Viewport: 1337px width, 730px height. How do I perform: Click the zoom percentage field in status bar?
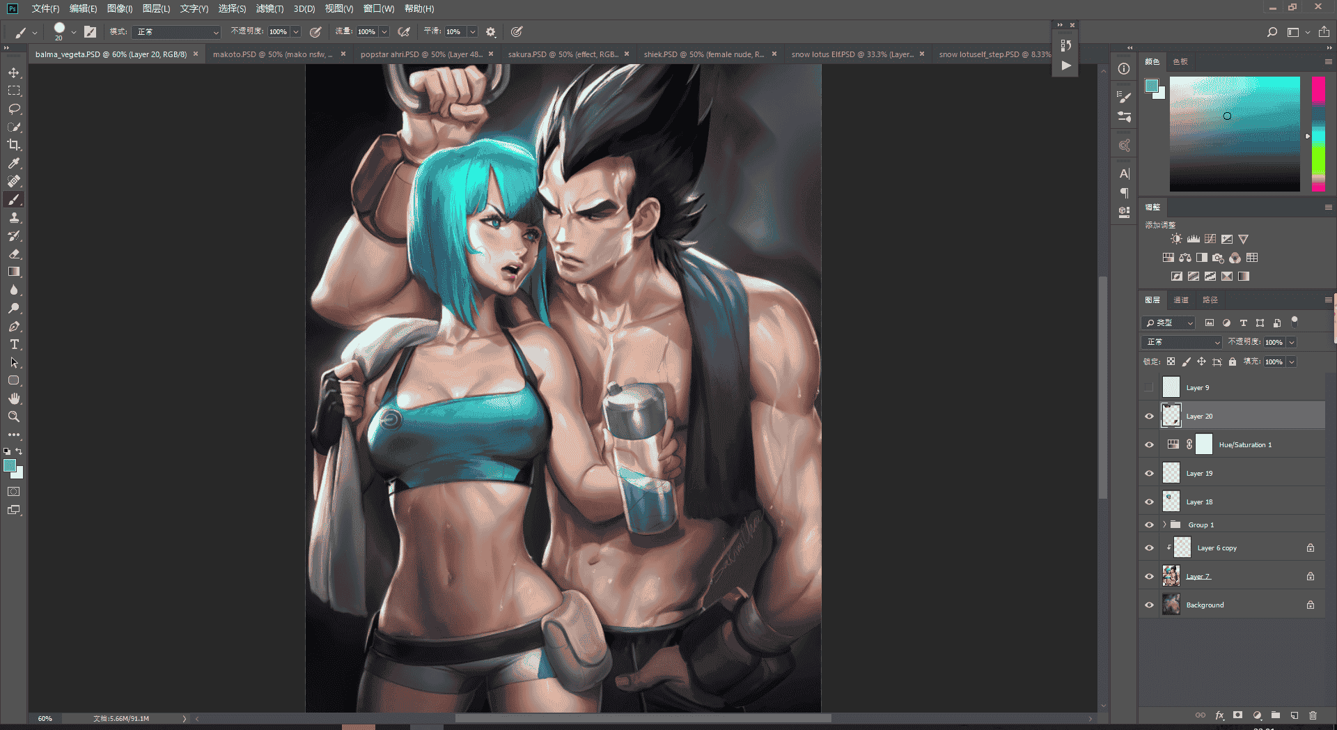click(x=45, y=718)
